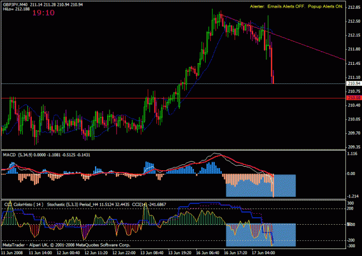Click the 12 Jun 00:40 time label
The image size is (362, 256).
click(x=68, y=253)
